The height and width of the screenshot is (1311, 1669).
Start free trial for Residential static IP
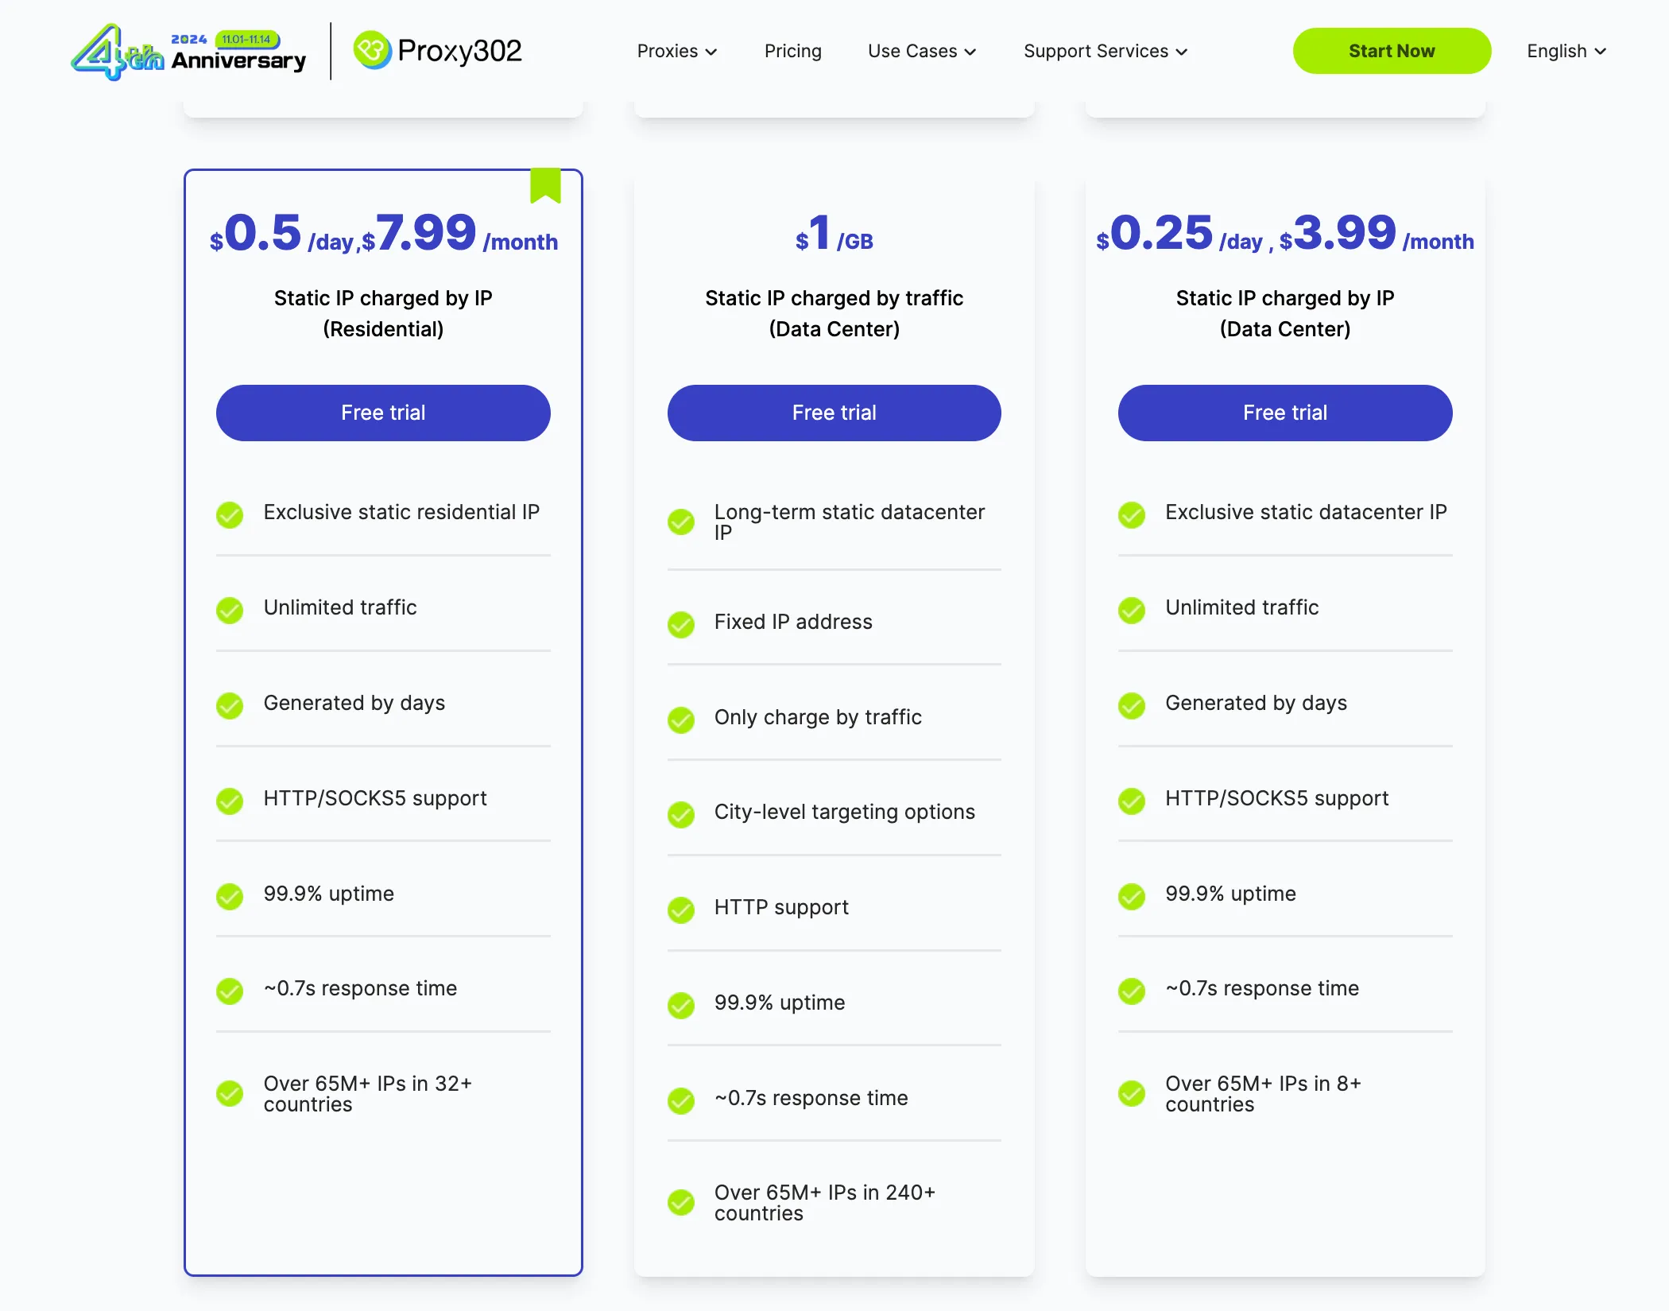[383, 413]
